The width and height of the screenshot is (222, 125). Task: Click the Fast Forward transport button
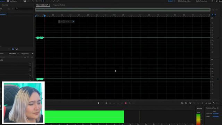coord(118,103)
